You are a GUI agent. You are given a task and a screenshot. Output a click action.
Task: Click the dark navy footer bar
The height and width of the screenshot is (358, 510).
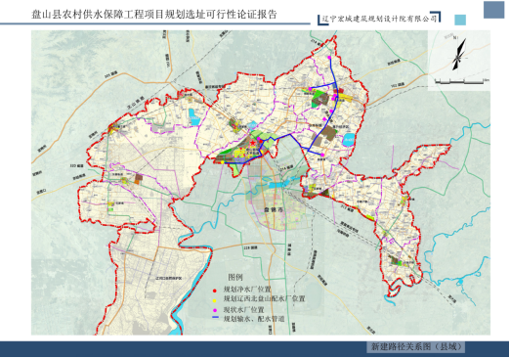point(255,348)
